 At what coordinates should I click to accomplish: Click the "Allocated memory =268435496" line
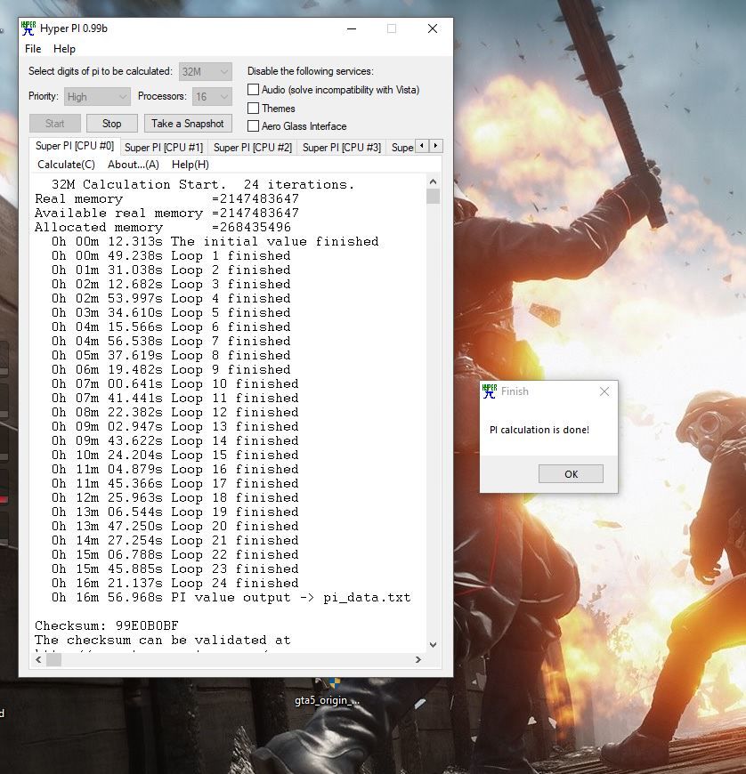(x=163, y=227)
